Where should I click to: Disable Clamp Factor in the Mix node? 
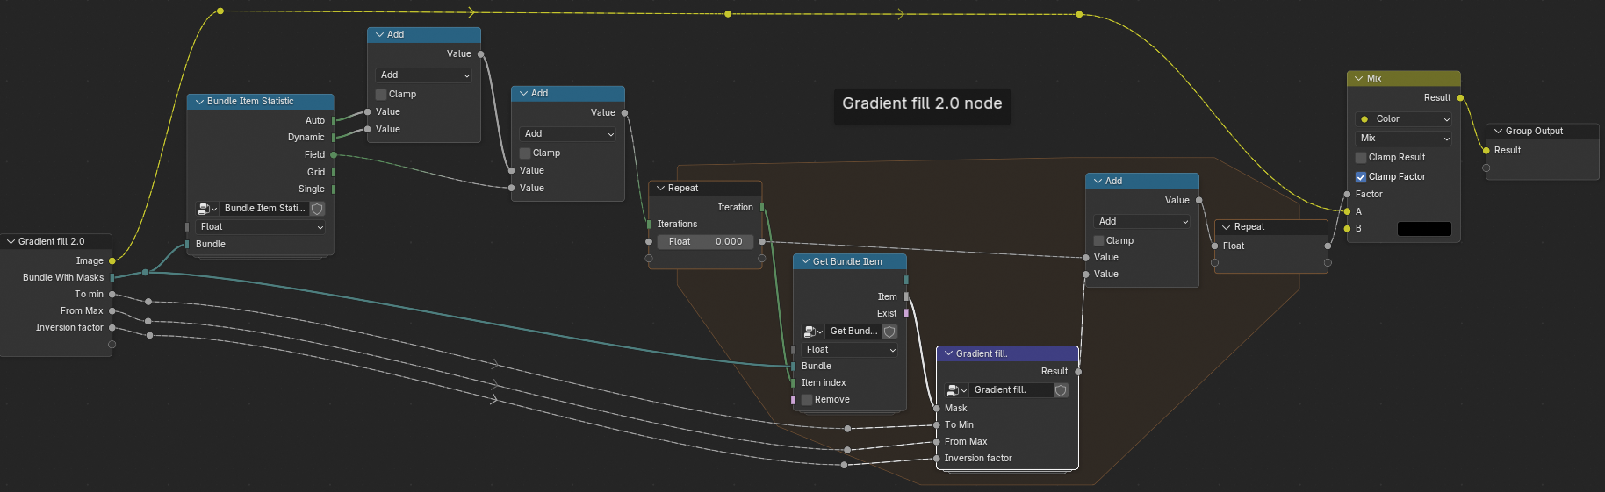pyautogui.click(x=1361, y=176)
